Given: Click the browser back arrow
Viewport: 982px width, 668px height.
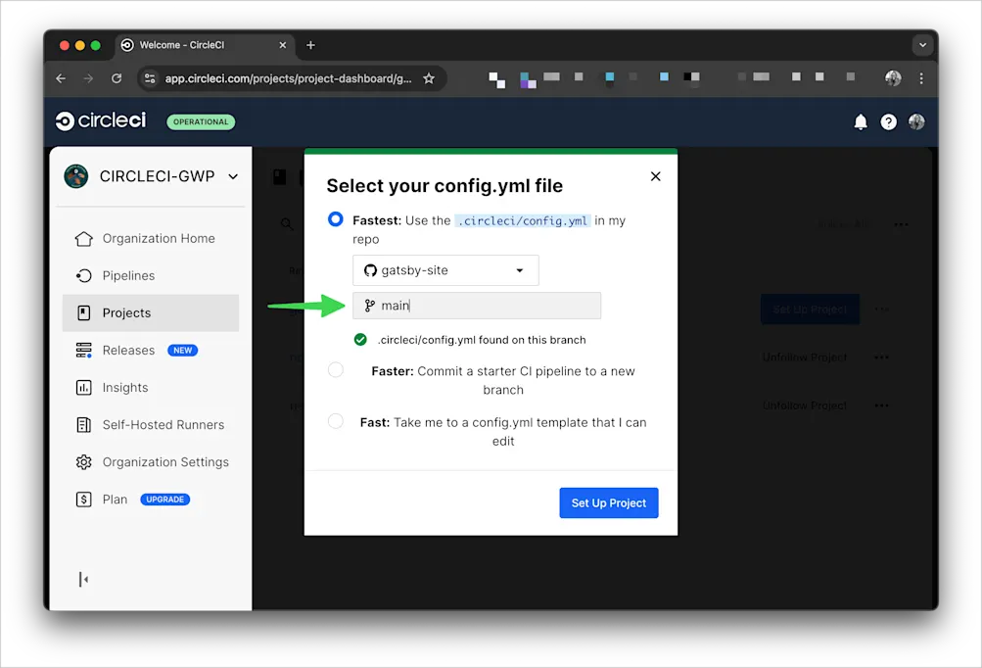Looking at the screenshot, I should (x=61, y=78).
